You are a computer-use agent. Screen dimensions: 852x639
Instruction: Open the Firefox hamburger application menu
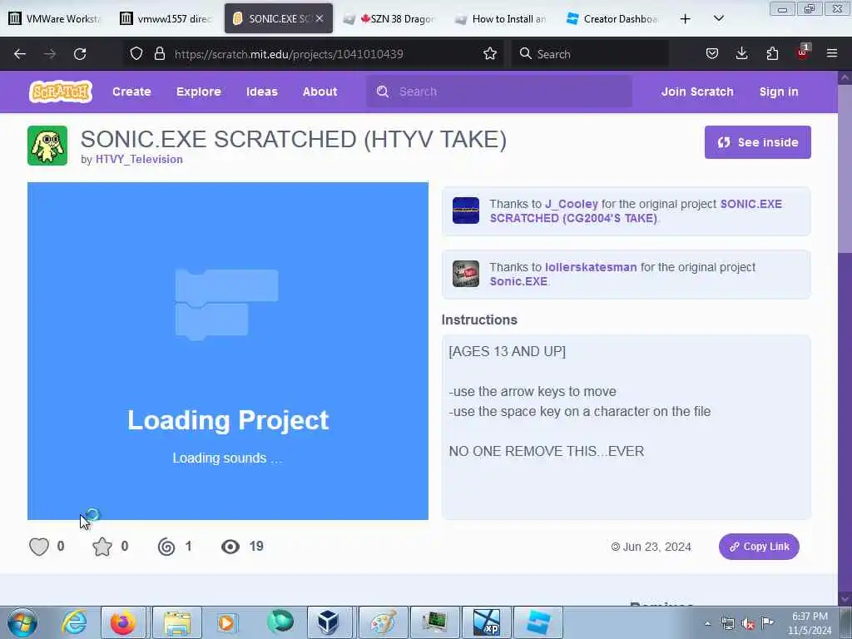(832, 53)
